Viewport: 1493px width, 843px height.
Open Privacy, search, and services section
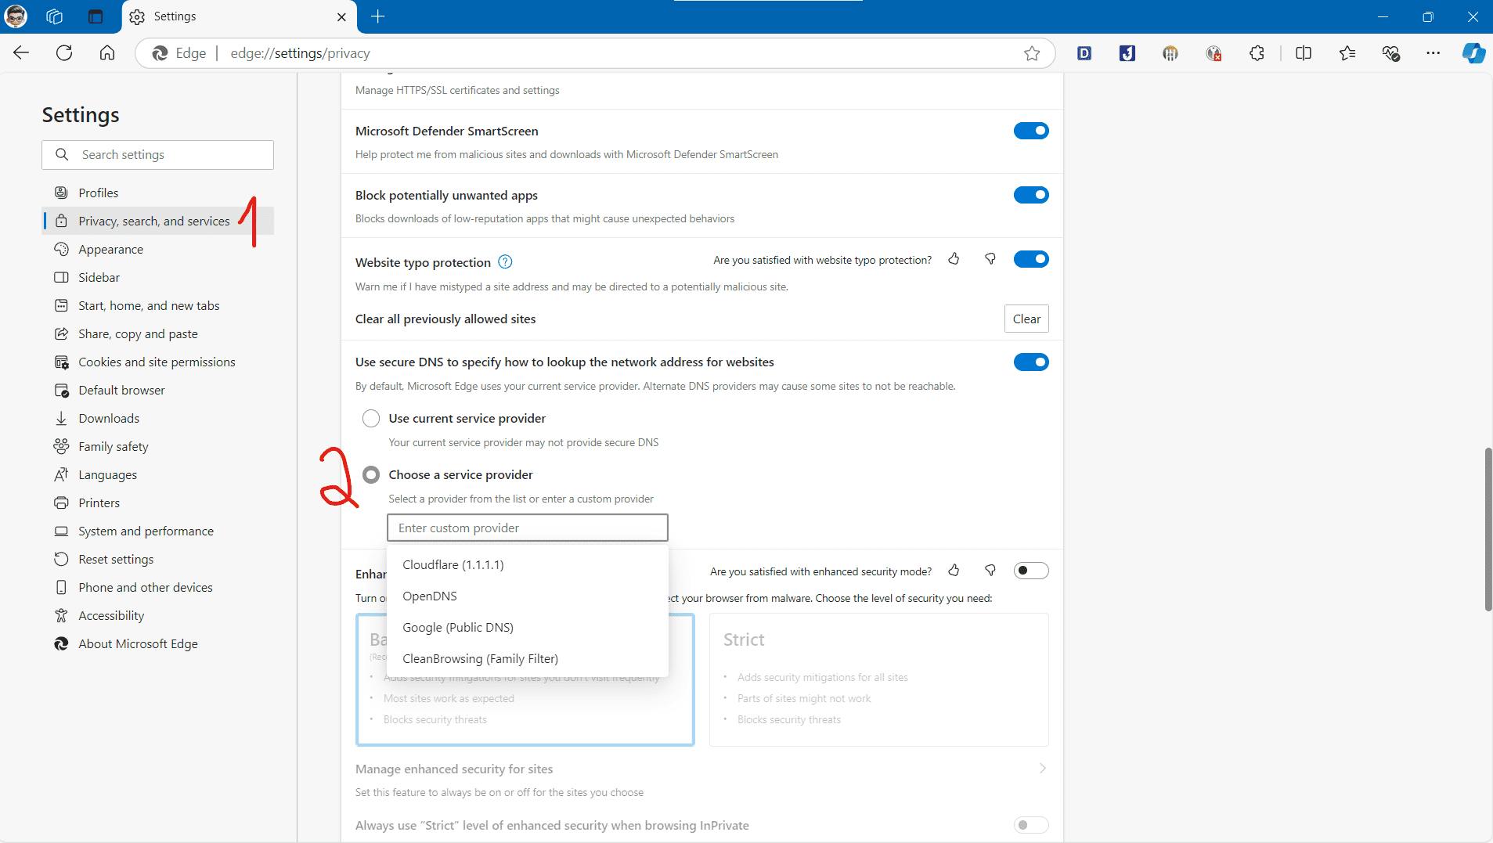coord(157,221)
